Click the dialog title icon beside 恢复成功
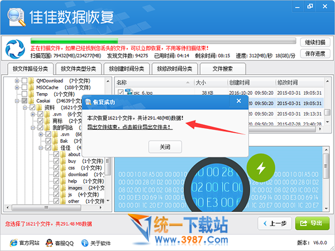 (88, 102)
